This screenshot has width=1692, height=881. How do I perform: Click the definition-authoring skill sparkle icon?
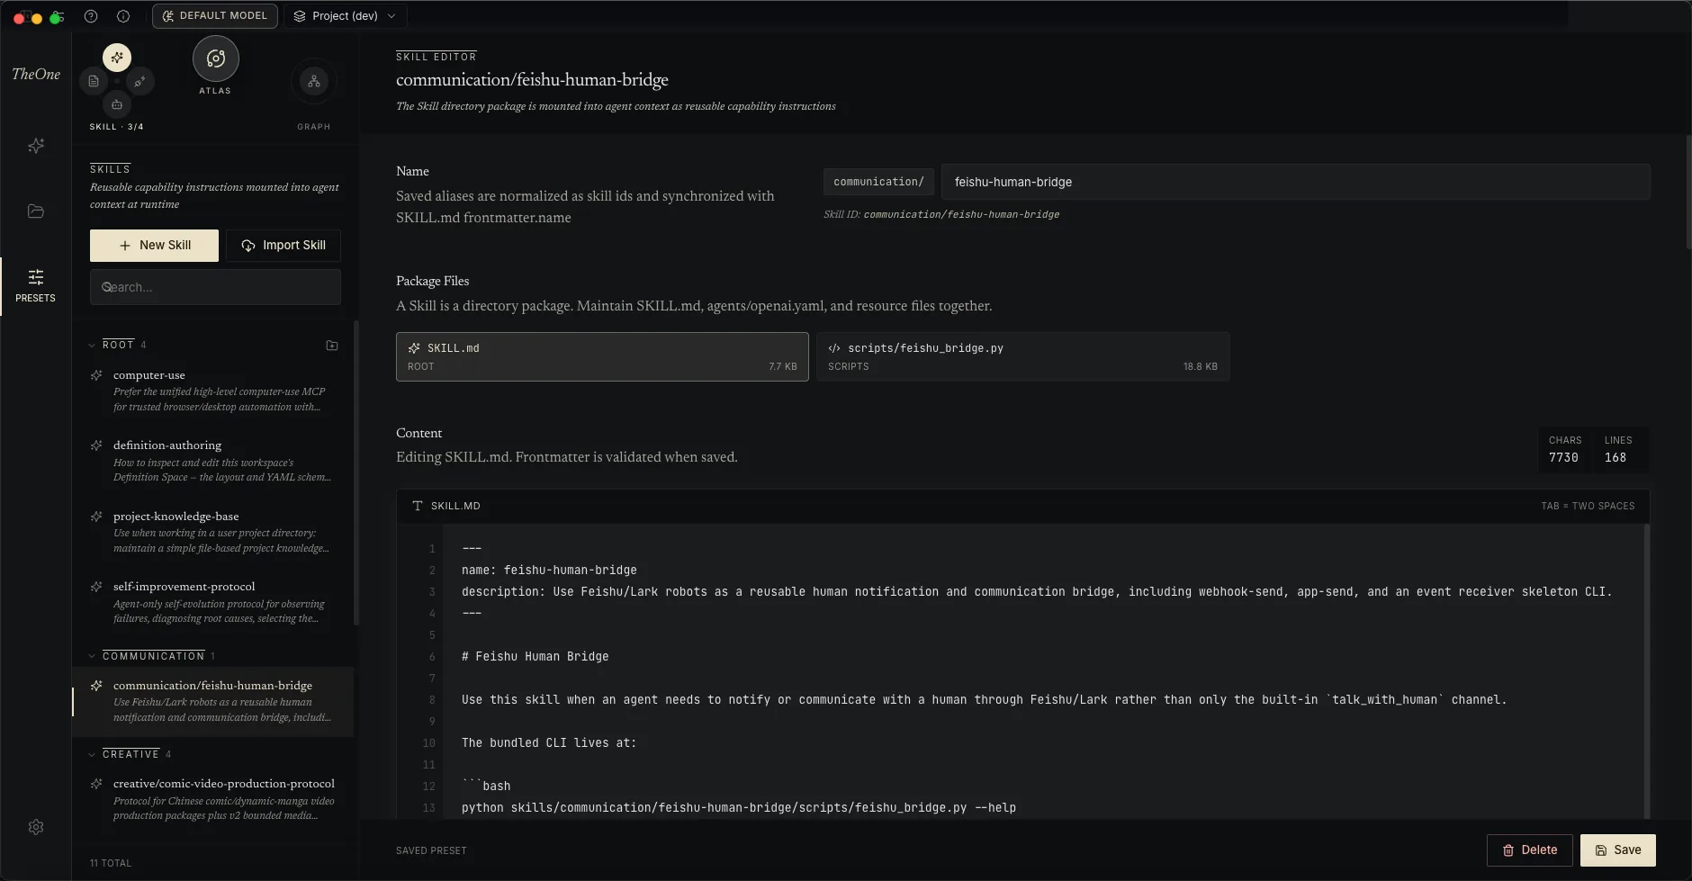[x=96, y=445]
